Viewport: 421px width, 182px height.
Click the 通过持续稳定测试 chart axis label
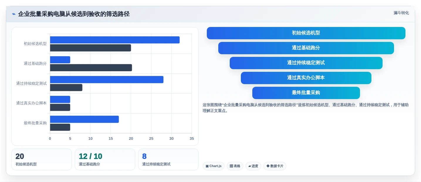(x=31, y=84)
